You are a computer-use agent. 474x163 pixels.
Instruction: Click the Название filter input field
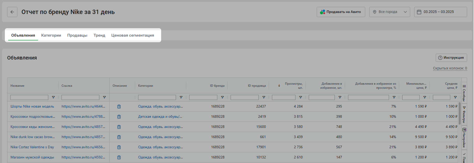pos(29,97)
